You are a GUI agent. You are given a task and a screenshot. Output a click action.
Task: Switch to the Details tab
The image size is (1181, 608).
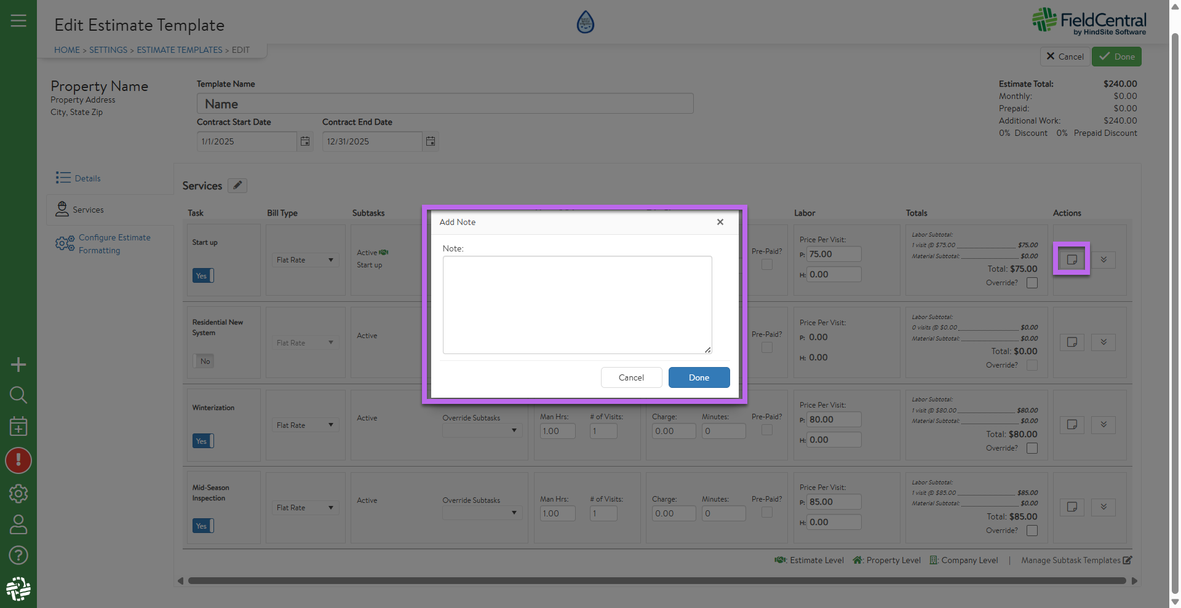pyautogui.click(x=87, y=178)
